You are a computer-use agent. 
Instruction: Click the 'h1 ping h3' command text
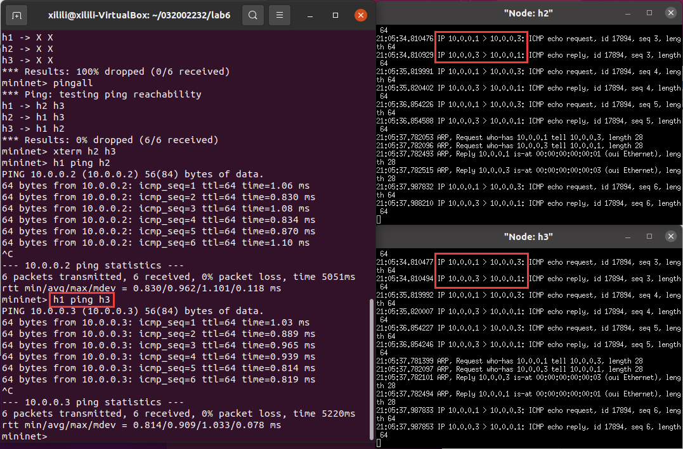click(82, 300)
